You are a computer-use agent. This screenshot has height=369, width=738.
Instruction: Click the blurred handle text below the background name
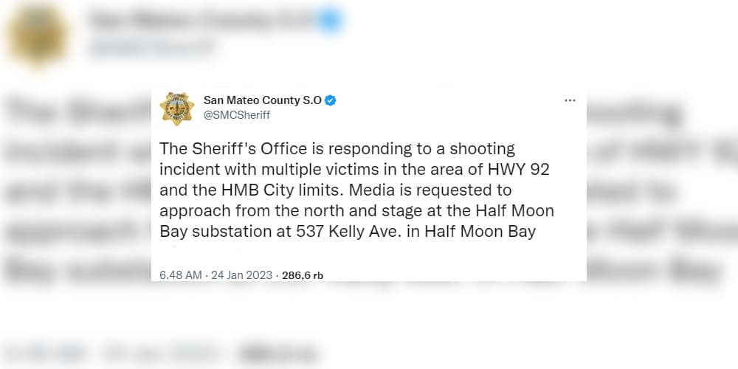(151, 46)
